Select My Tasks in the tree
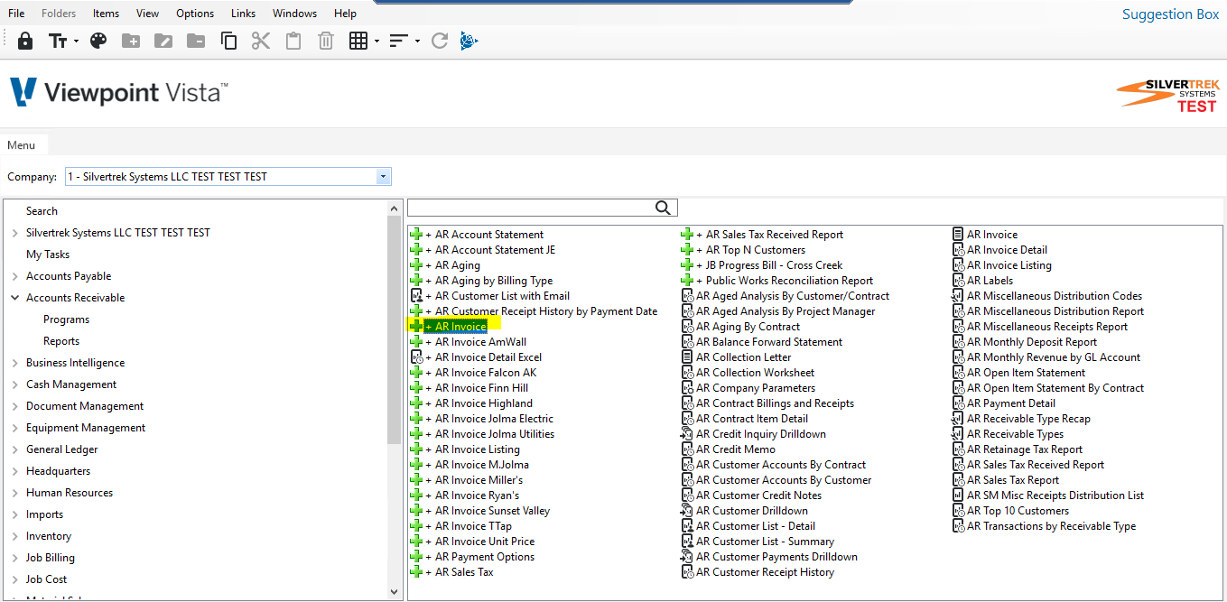Image resolution: width=1227 pixels, height=602 pixels. (48, 255)
